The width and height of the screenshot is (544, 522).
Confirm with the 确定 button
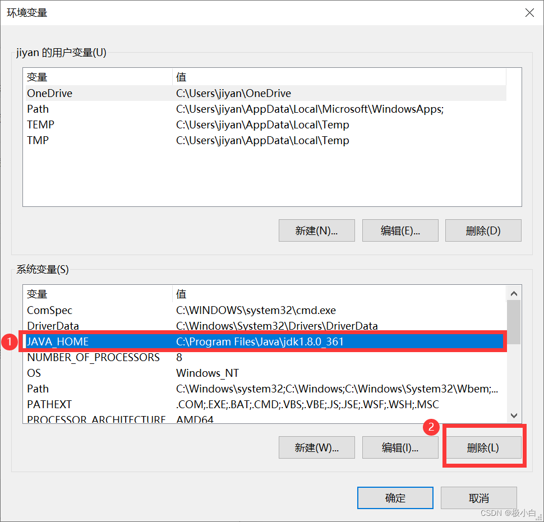pos(395,498)
